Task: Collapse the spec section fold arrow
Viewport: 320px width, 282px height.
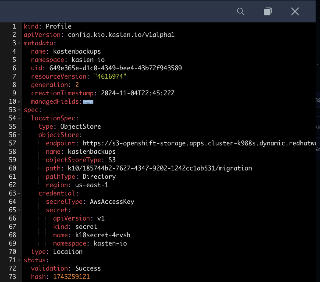Action: (x=19, y=110)
